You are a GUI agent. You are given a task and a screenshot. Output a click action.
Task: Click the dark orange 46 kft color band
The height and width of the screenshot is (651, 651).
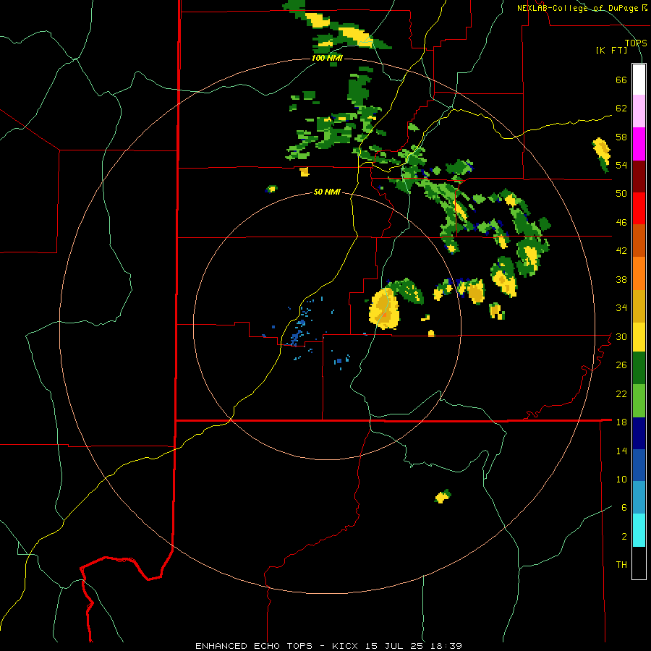(639, 241)
